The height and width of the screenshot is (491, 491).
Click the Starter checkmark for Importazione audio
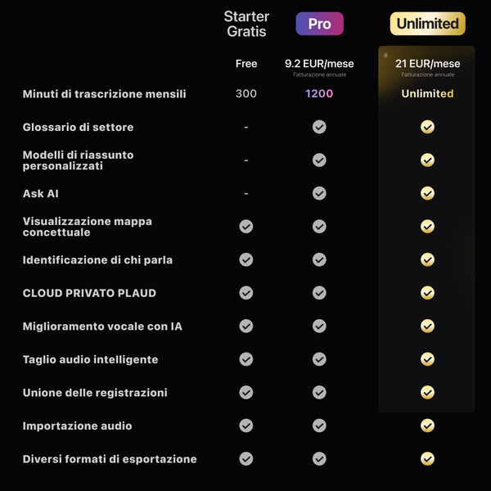point(246,426)
